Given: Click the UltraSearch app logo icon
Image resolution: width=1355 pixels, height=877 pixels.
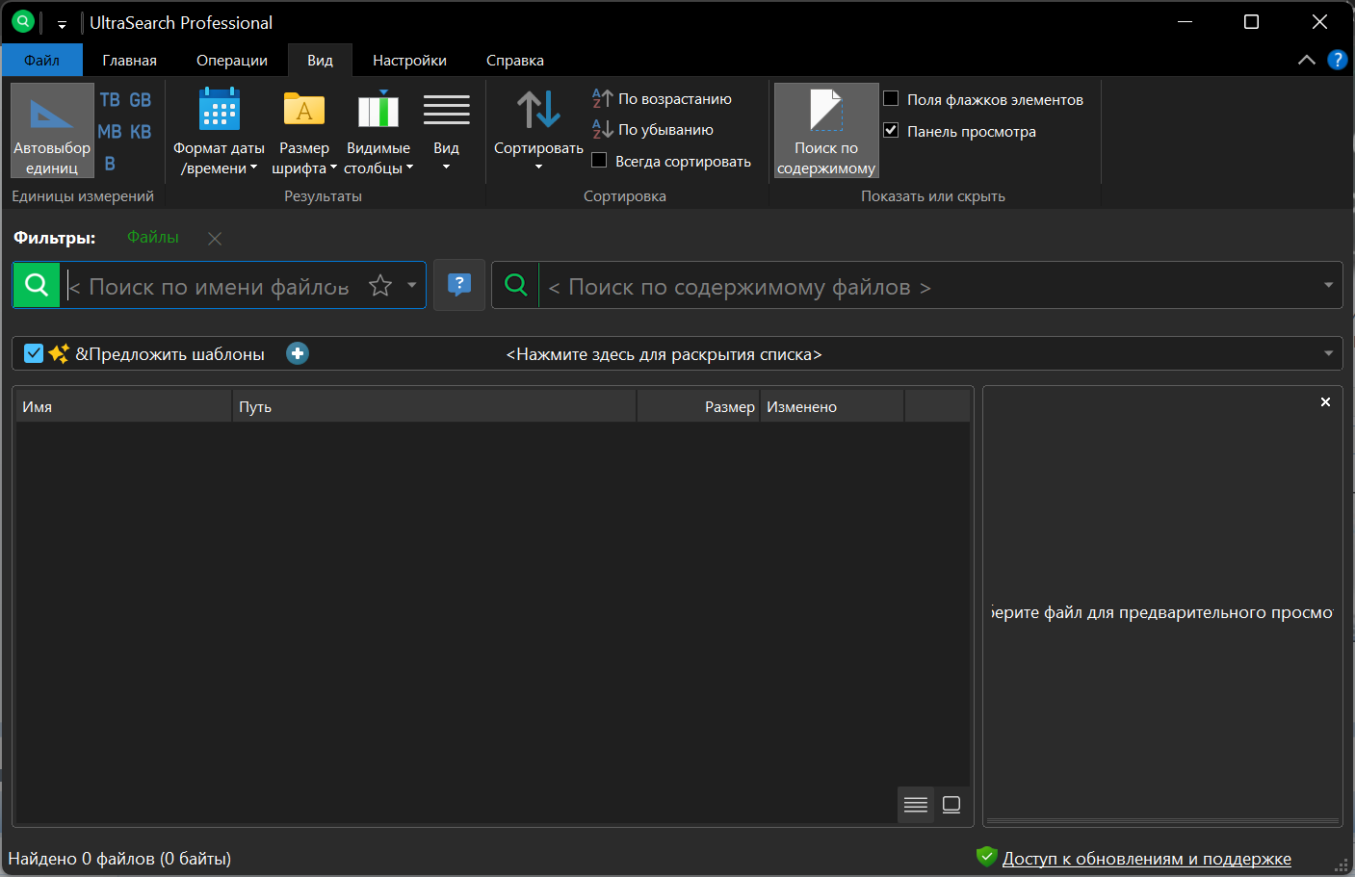Looking at the screenshot, I should pos(23,21).
